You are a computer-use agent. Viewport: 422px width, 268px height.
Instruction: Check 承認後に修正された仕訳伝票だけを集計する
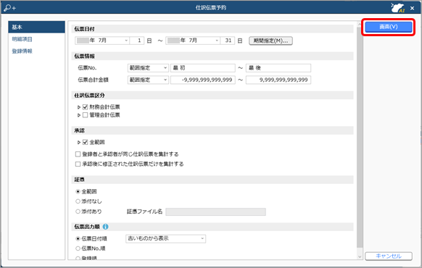tap(78, 164)
